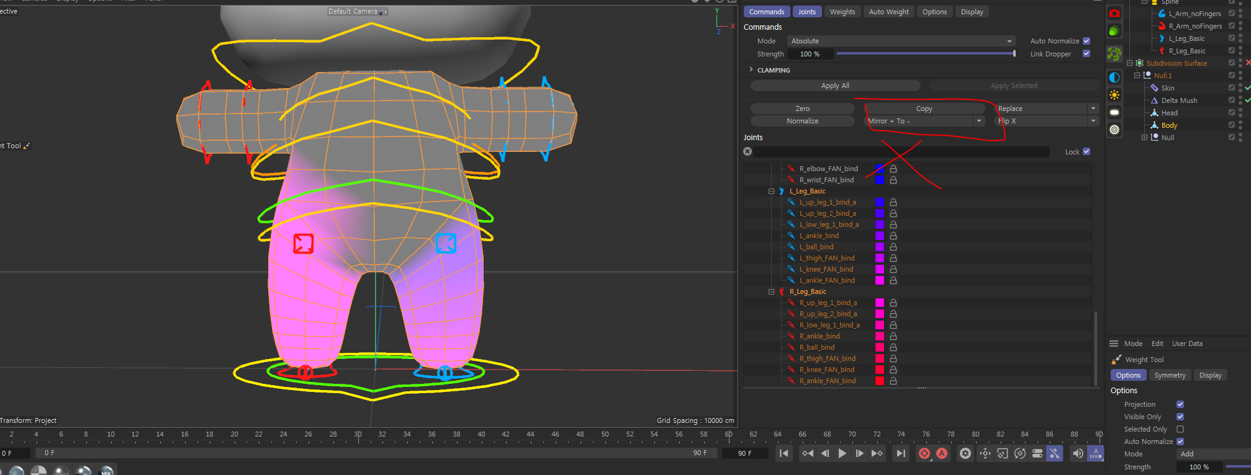The height and width of the screenshot is (475, 1251).
Task: Toggle Auto Normalize in Weight Tool options
Action: tap(1180, 442)
